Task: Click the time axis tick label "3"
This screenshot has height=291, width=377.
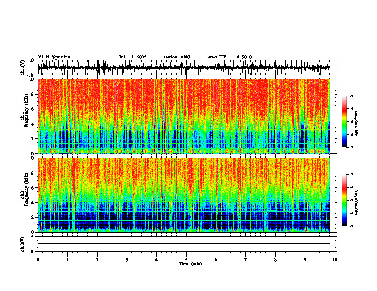Action: tap(127, 260)
